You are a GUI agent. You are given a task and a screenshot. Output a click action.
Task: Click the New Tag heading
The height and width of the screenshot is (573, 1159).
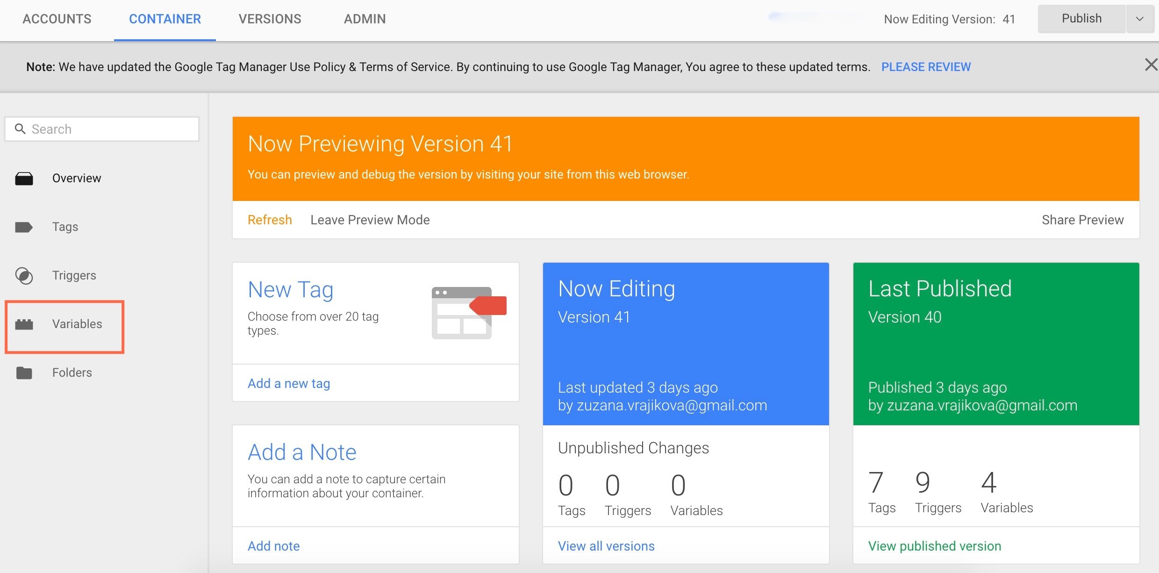pyautogui.click(x=290, y=290)
